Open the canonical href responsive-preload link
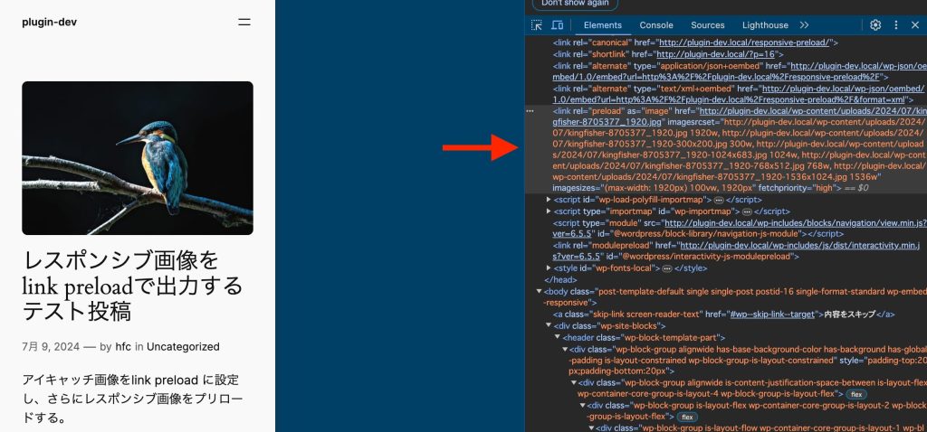Image resolution: width=927 pixels, height=432 pixels. coord(746,42)
